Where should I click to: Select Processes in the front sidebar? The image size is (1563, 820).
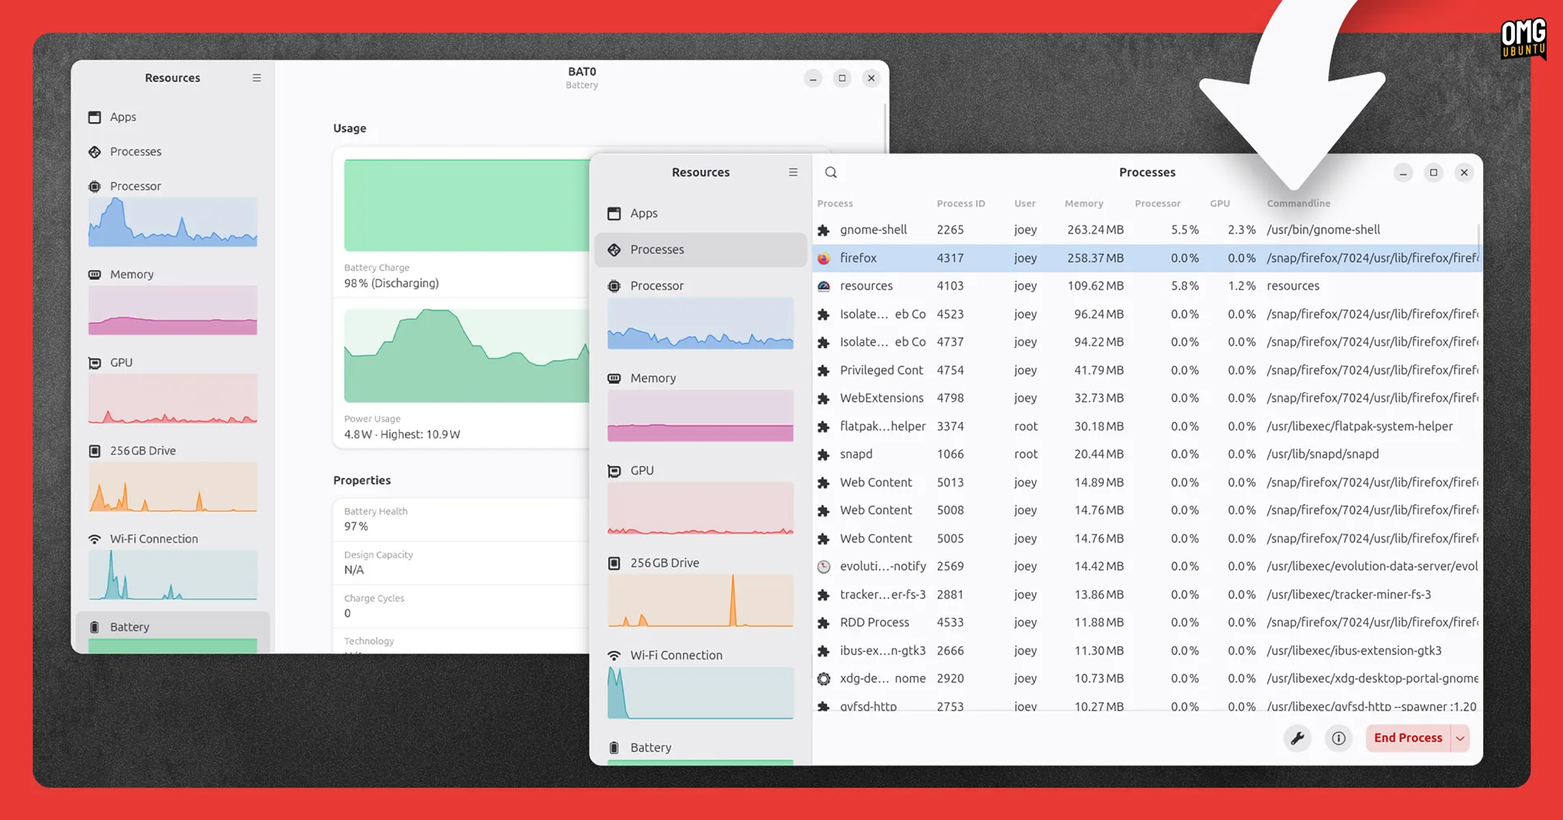coord(656,250)
